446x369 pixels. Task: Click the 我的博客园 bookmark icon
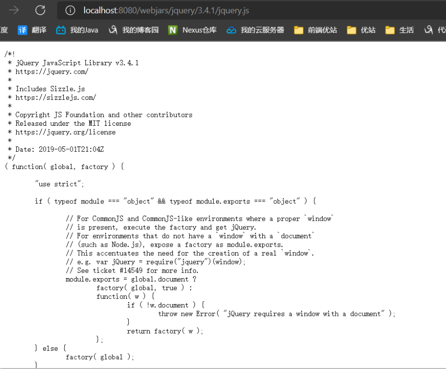[x=113, y=30]
